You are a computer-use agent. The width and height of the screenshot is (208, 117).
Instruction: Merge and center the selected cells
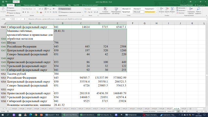tap(70, 12)
